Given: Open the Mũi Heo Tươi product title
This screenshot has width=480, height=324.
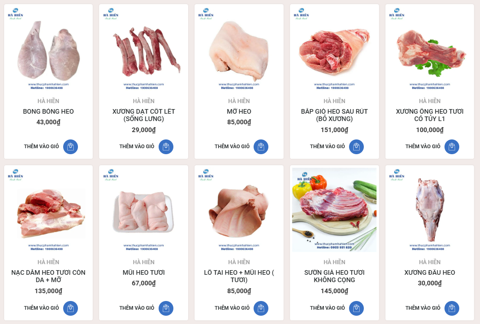Looking at the screenshot, I should point(143,272).
